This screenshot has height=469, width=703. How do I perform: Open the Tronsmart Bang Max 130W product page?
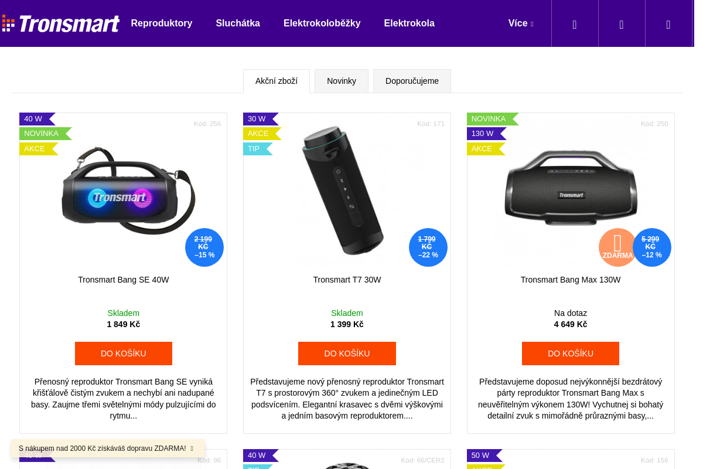point(570,280)
